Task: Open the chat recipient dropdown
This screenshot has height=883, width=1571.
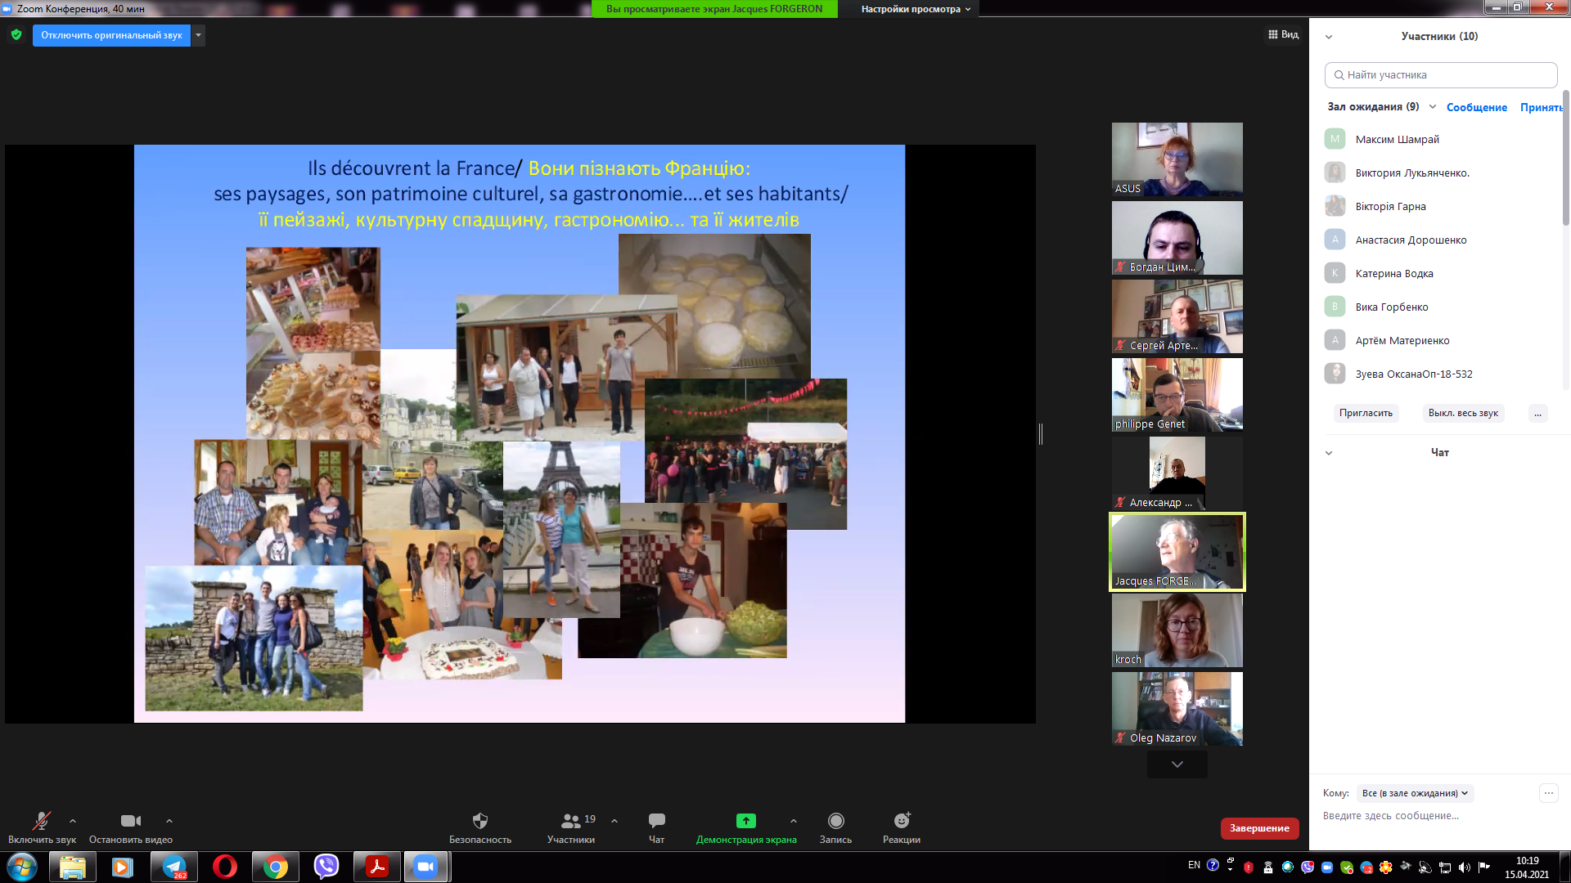Action: [x=1415, y=793]
